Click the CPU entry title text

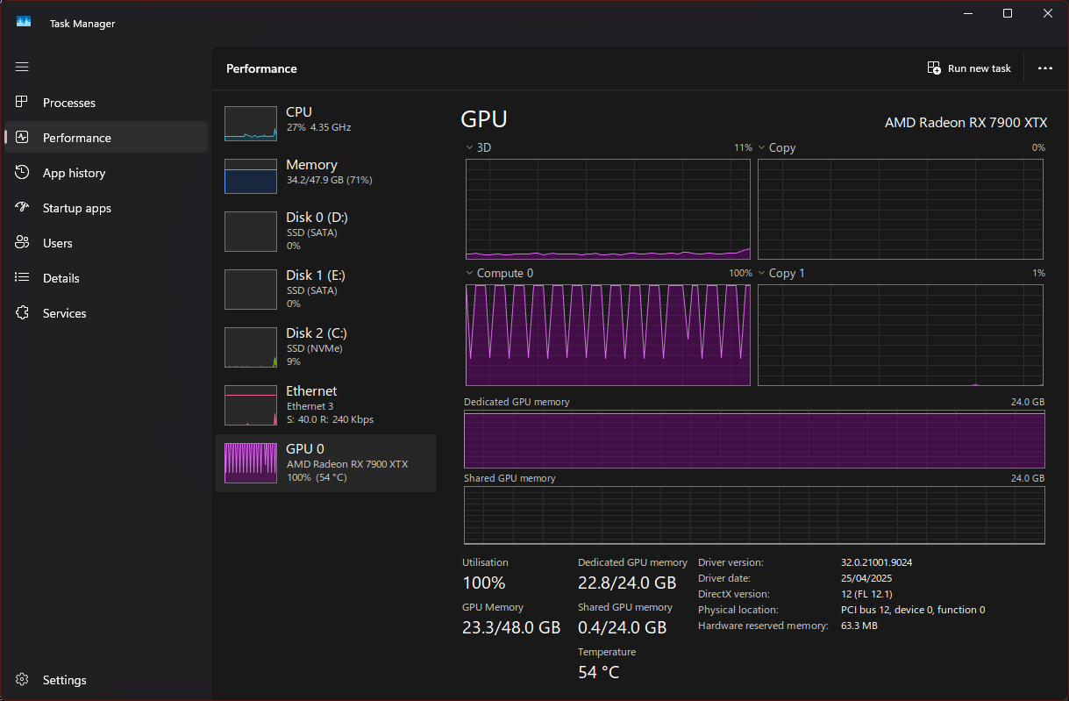pyautogui.click(x=299, y=112)
